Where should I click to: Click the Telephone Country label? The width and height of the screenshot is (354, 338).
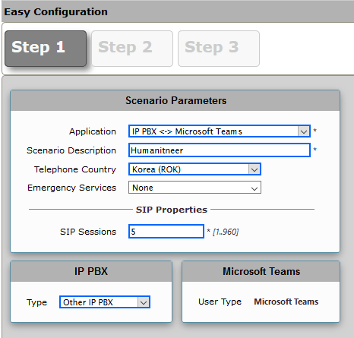pos(75,169)
